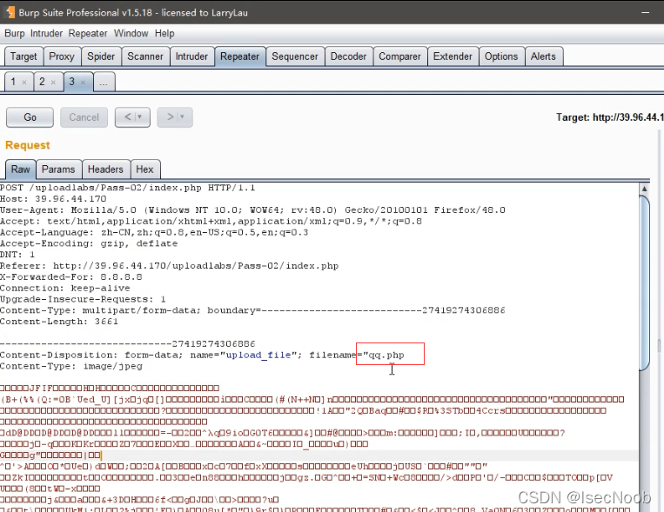Switch to the Intruder tool tab
The height and width of the screenshot is (512, 664).
(x=191, y=57)
